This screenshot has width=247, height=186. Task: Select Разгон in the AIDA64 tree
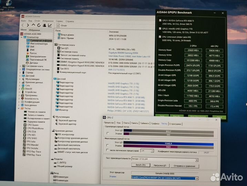[33, 53]
